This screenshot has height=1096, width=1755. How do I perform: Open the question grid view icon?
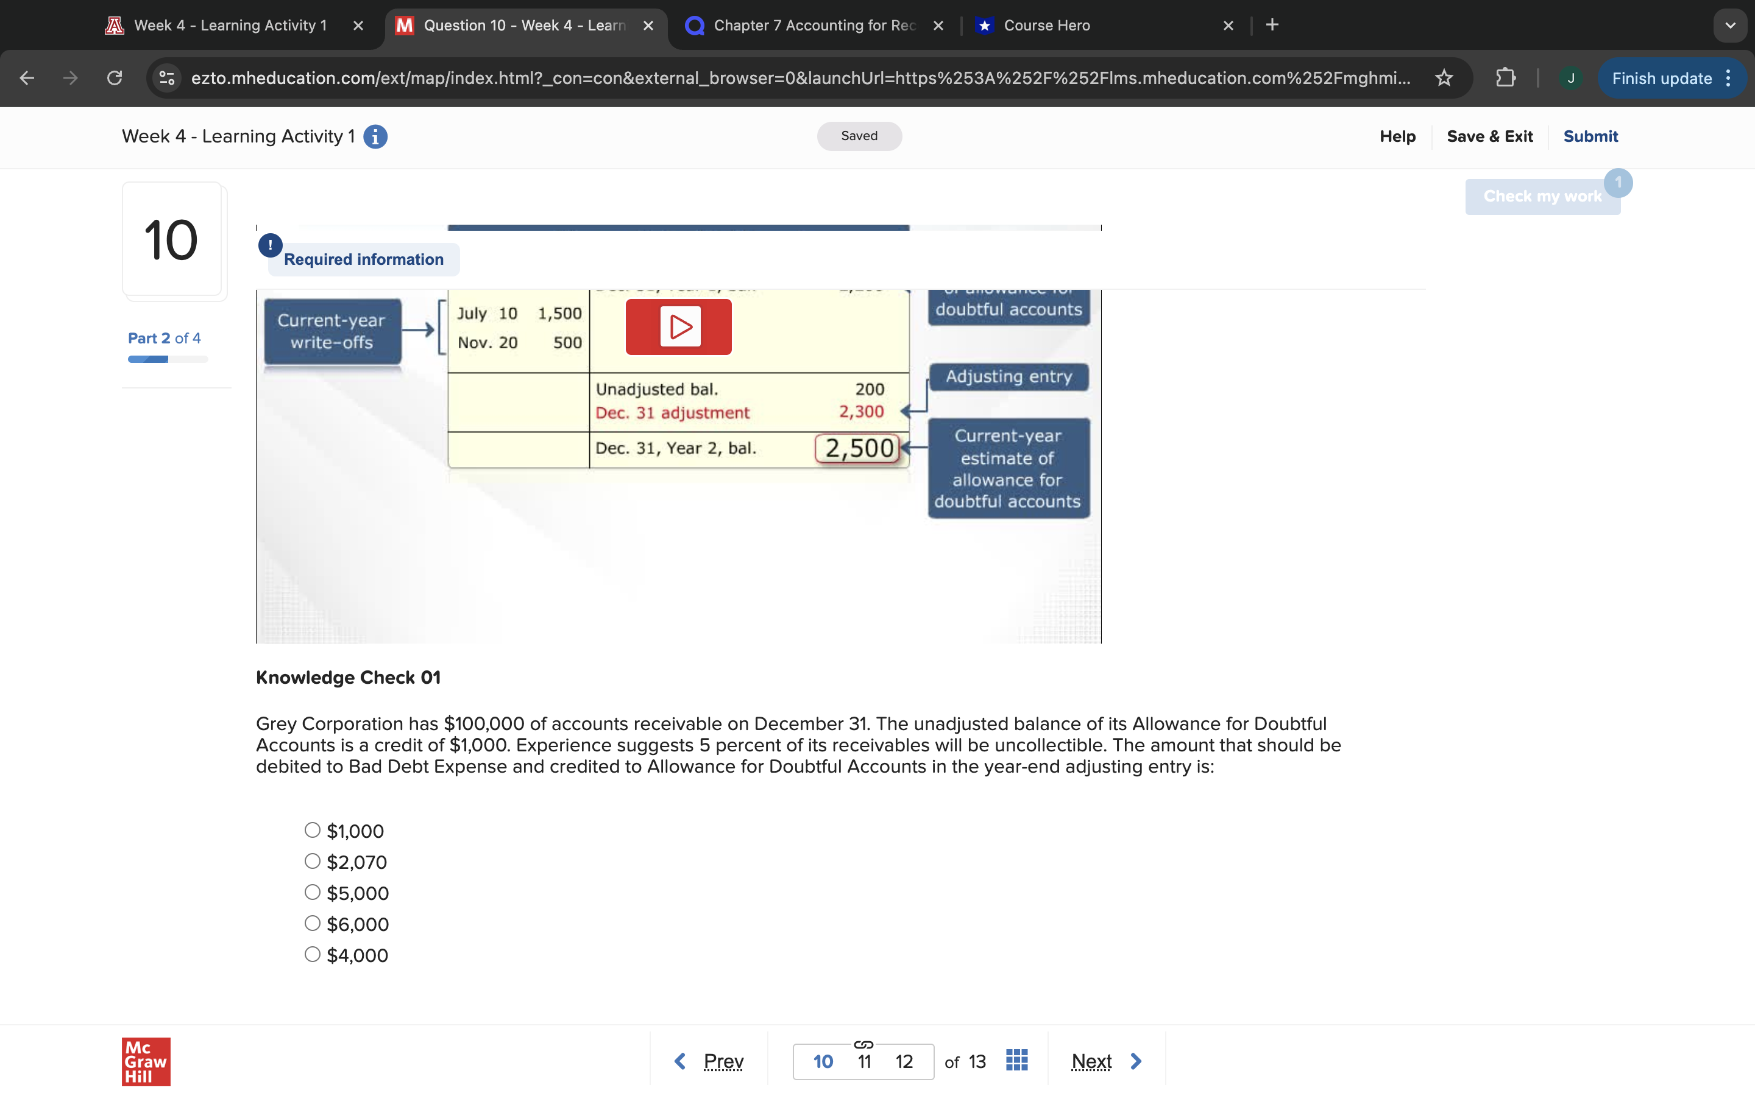pos(1016,1061)
